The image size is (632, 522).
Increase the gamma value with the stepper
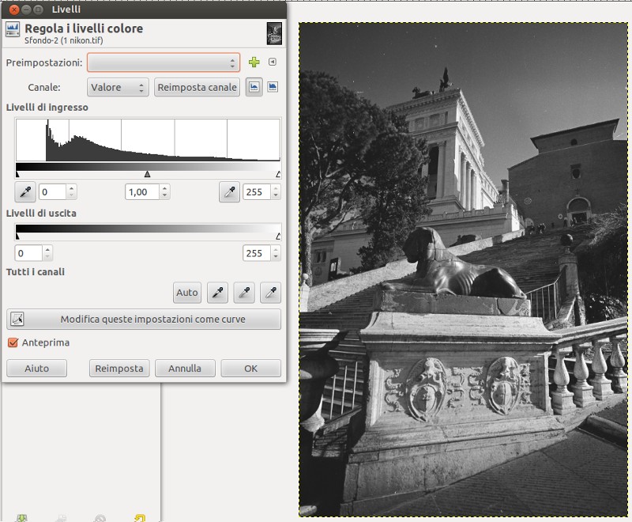coord(164,188)
